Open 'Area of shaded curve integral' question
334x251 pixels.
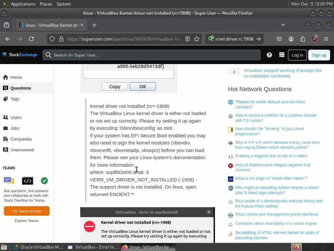tap(273, 167)
